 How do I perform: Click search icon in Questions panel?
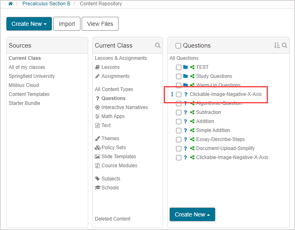point(284,46)
